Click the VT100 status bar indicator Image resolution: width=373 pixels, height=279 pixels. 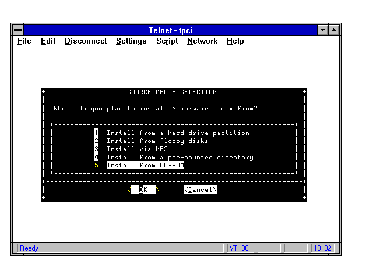pyautogui.click(x=239, y=248)
